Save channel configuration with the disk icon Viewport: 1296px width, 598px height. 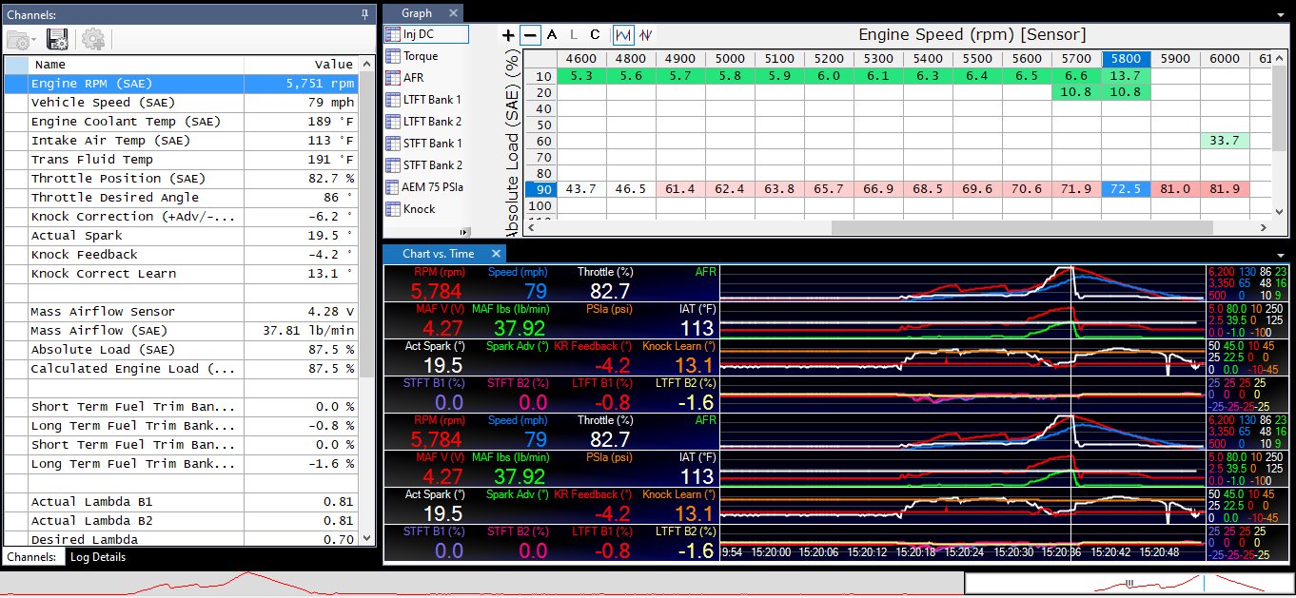click(56, 40)
